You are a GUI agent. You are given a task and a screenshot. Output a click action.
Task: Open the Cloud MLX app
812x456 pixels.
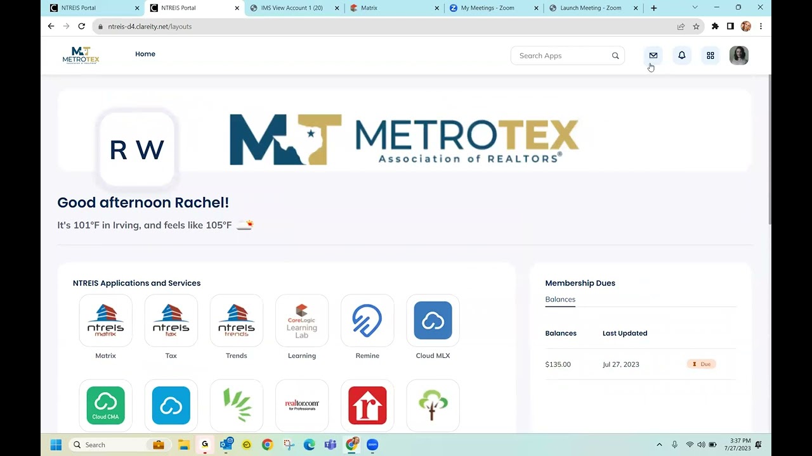433,320
